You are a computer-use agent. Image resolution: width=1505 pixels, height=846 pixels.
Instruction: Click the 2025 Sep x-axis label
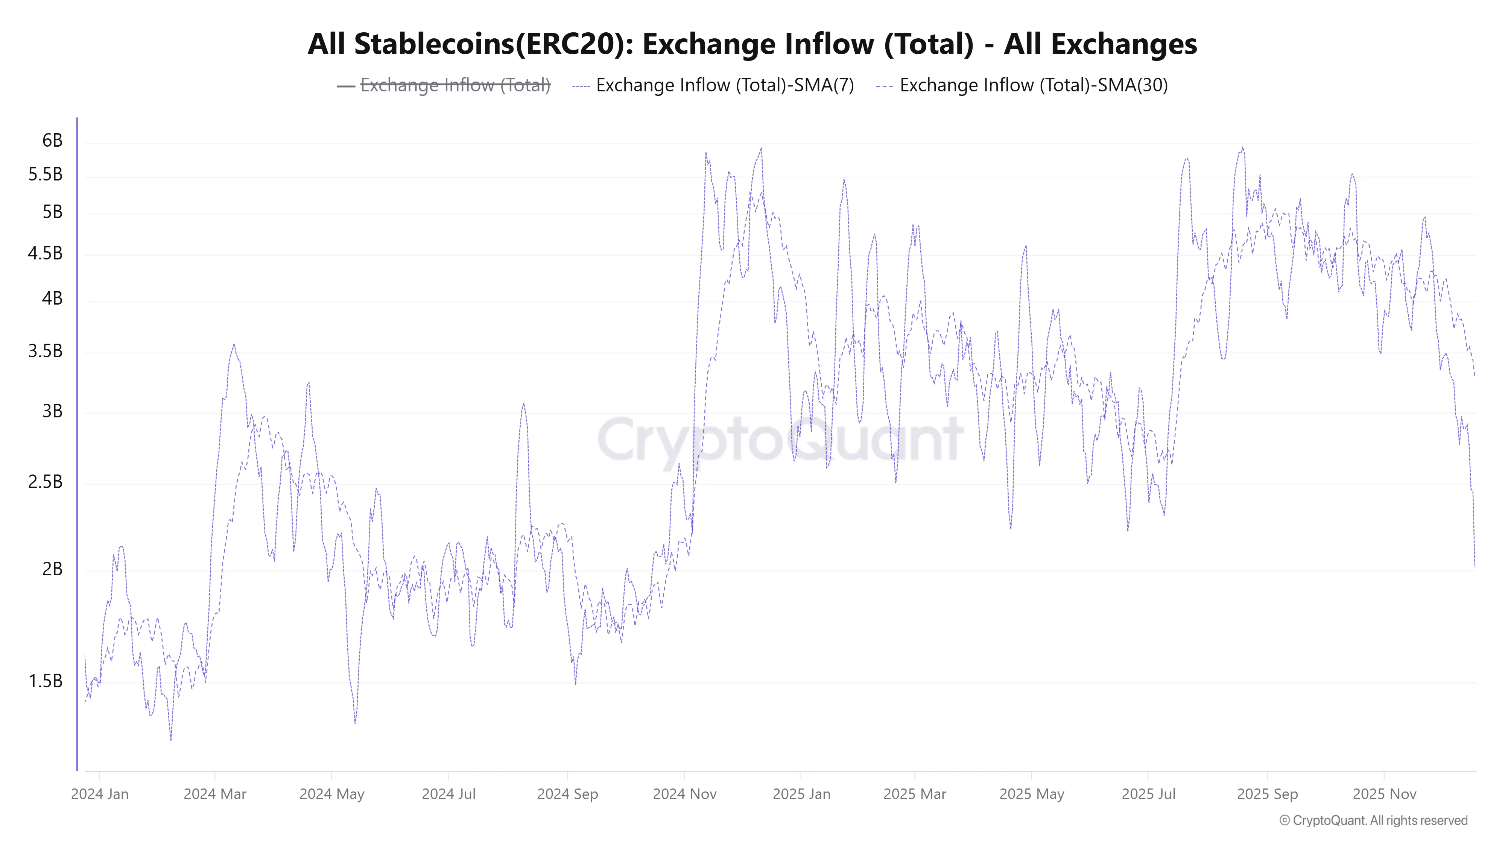(x=1267, y=794)
